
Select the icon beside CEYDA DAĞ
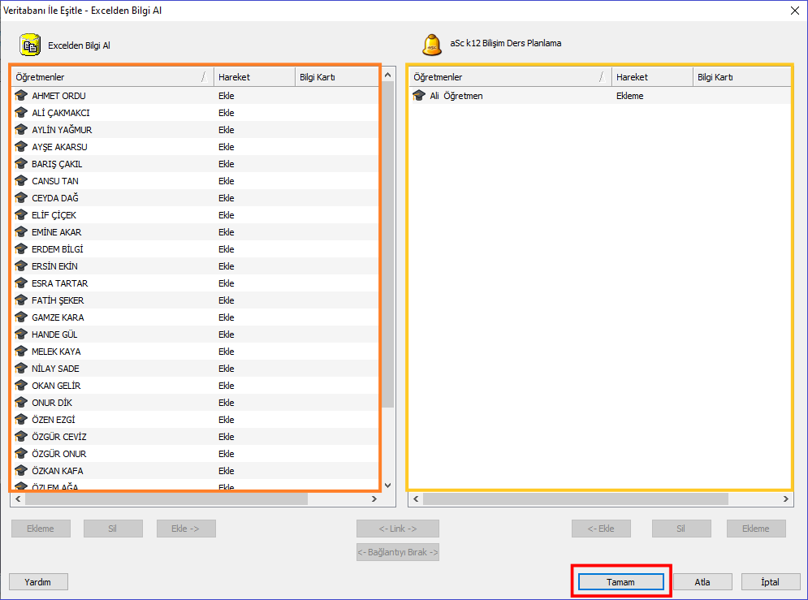click(21, 197)
